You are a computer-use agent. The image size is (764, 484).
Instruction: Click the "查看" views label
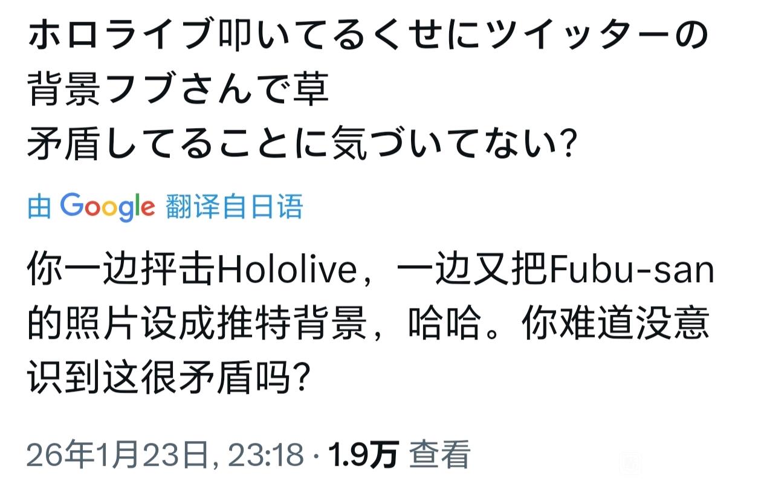pos(440,455)
